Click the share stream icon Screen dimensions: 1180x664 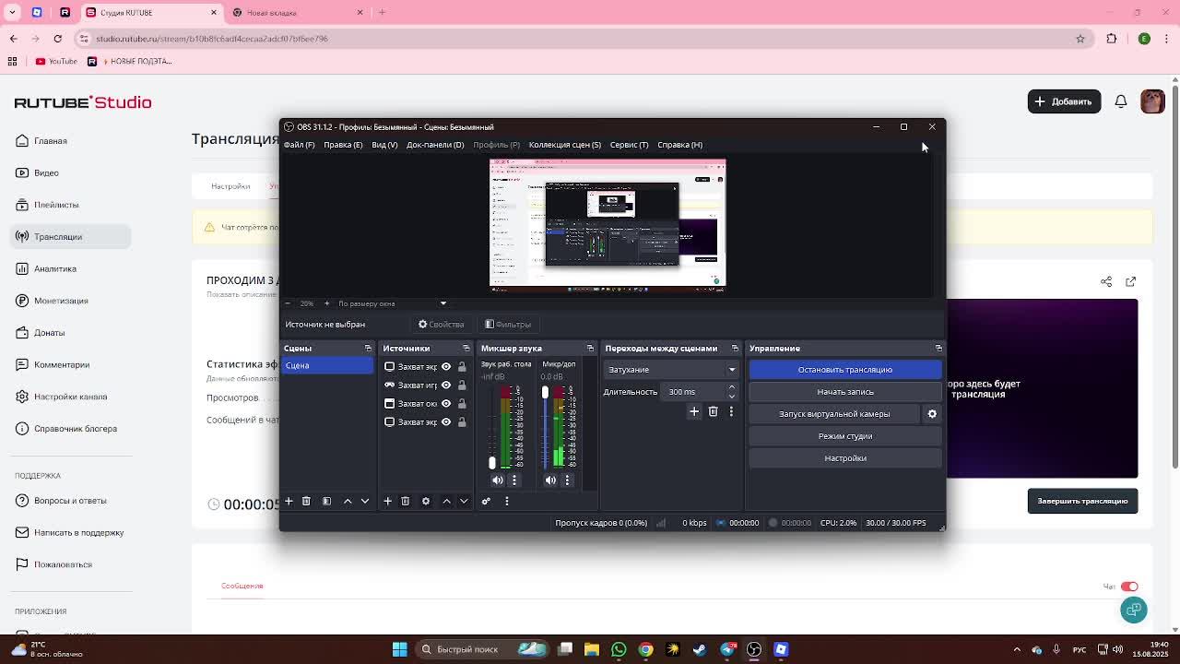[x=1106, y=281]
